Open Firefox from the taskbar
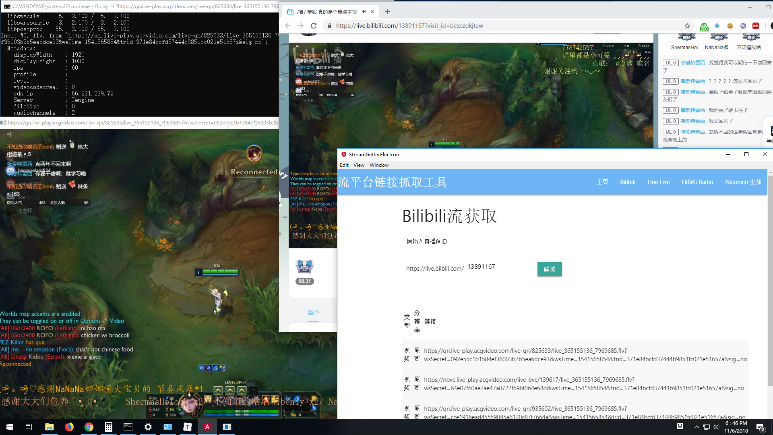773x435 pixels. tap(69, 427)
